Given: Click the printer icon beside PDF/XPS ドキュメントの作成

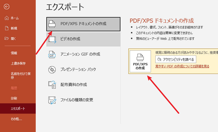Looking at the screenshot, I should coord(52,24).
